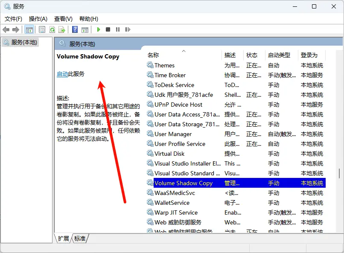Screen dimensions: 344x253
Task: Open the Properties toolbar icon
Action: point(42,29)
